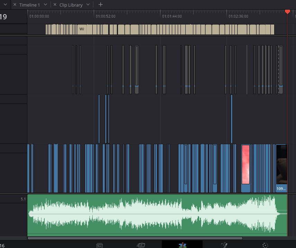This screenshot has height=248, width=296.
Task: Select the clip labeled 109...
Action: click(x=281, y=168)
